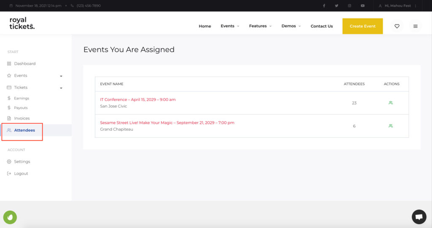Open the IT Conference event link

point(138,99)
